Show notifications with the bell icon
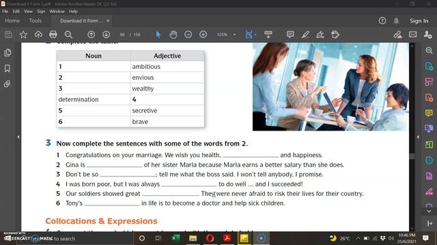The image size is (437, 245). 396,20
